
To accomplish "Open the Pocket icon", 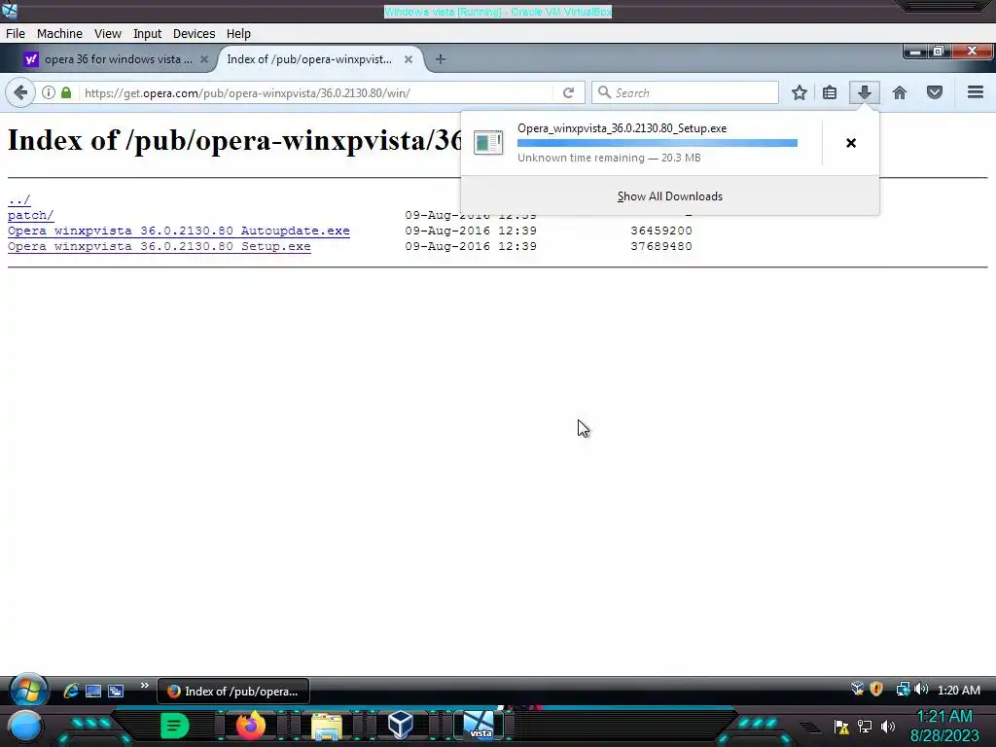I will click(935, 92).
